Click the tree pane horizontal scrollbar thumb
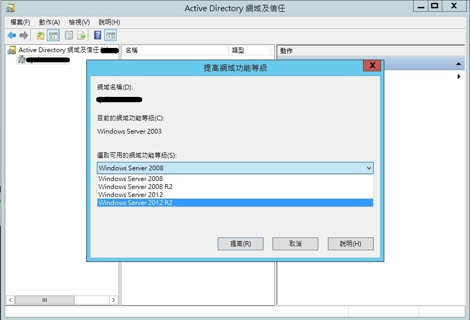 tap(45, 300)
